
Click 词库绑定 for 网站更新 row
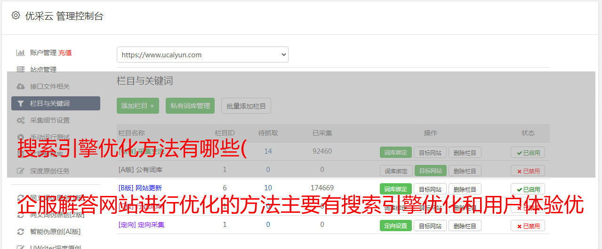pos(396,189)
